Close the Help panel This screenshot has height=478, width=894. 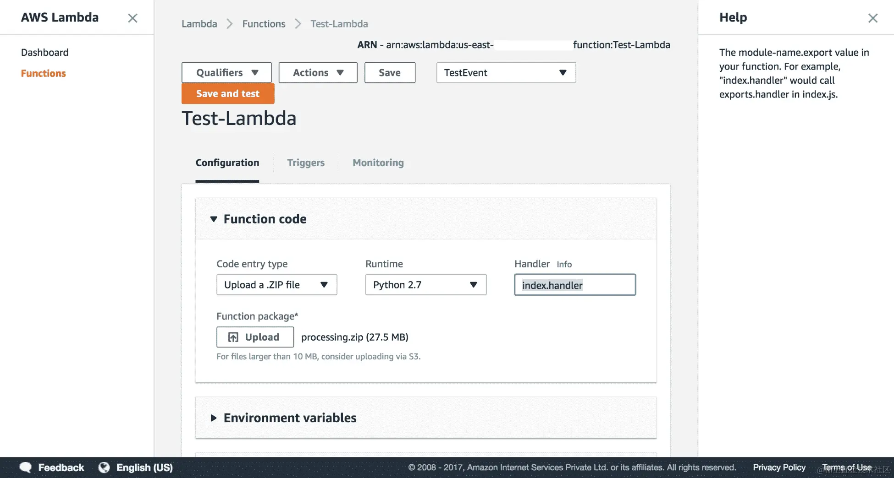(873, 18)
